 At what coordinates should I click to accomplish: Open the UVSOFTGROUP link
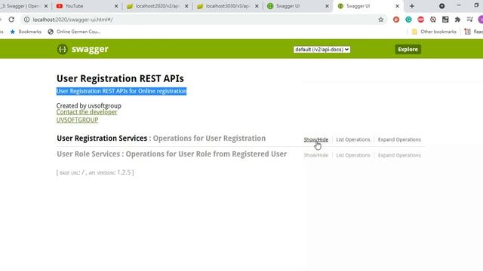[77, 120]
